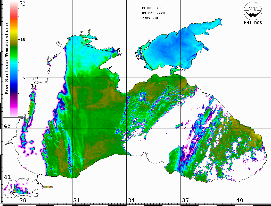
Task: Click the MHI RAS logo emblem
Action: click(253, 11)
